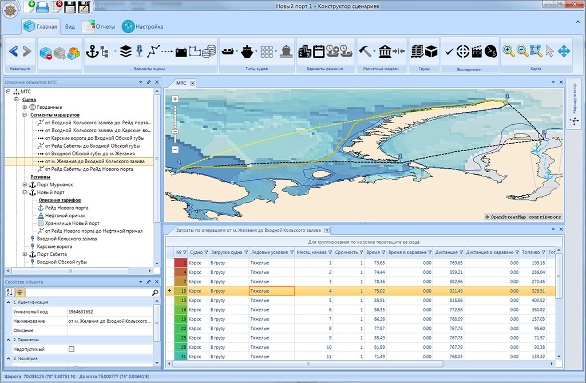Click the calendar icon in Варианты решения
The width and height of the screenshot is (586, 383).
point(318,51)
